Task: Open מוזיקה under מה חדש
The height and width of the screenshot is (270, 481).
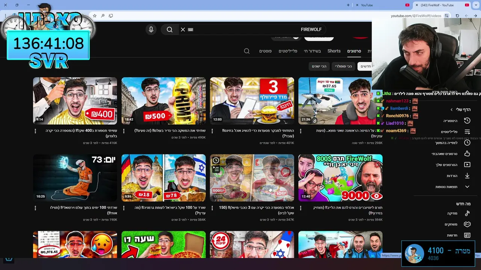Action: coord(458,213)
